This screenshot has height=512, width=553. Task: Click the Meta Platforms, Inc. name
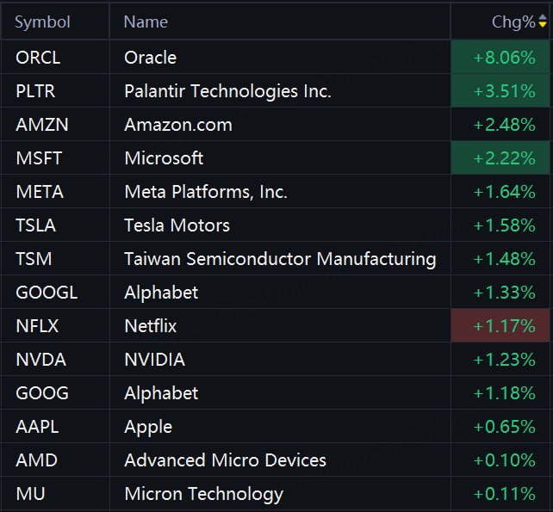[x=206, y=192]
